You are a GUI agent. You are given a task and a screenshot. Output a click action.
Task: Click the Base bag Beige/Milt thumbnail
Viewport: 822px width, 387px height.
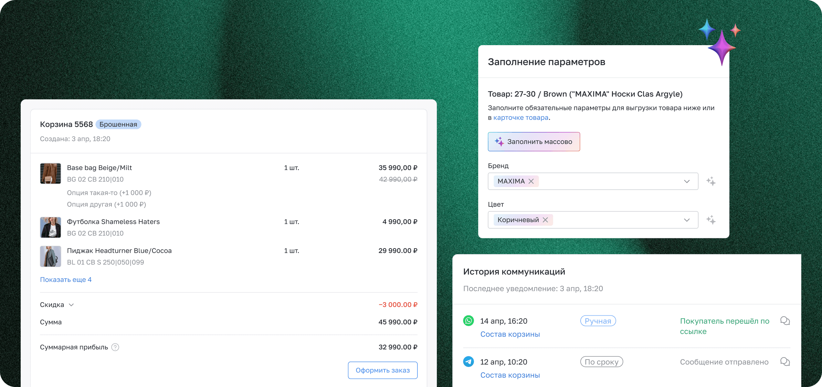[50, 174]
